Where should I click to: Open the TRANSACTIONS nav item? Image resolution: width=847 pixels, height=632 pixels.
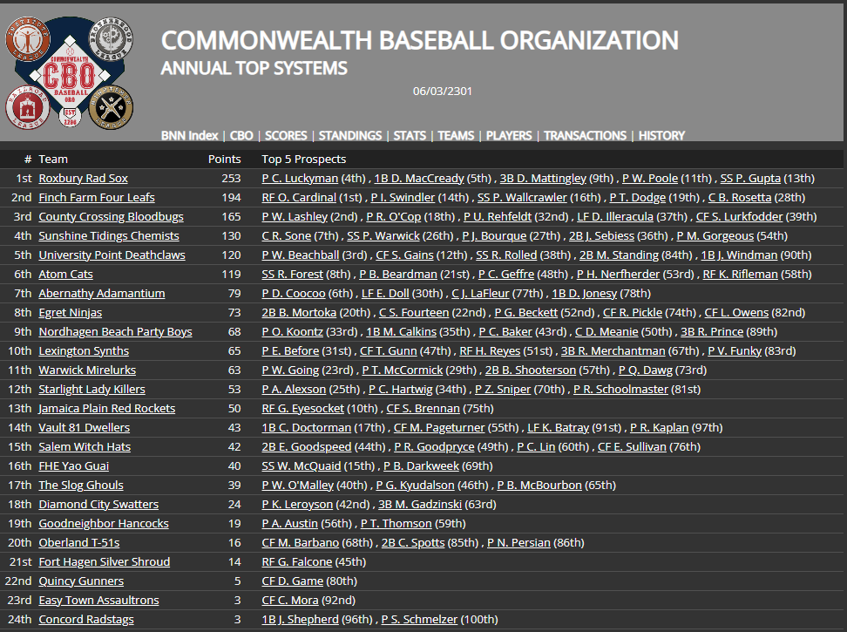tap(585, 136)
